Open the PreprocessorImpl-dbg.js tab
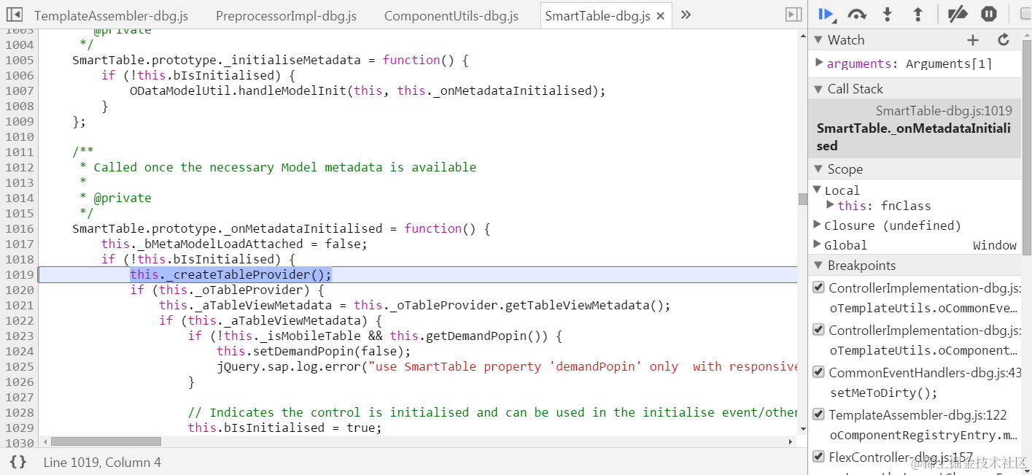The height and width of the screenshot is (475, 1032). pyautogui.click(x=287, y=16)
